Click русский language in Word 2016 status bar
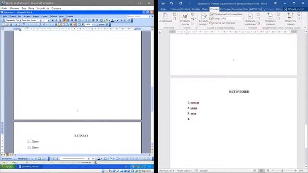Viewport: 308px width, 173px height. [x=204, y=171]
